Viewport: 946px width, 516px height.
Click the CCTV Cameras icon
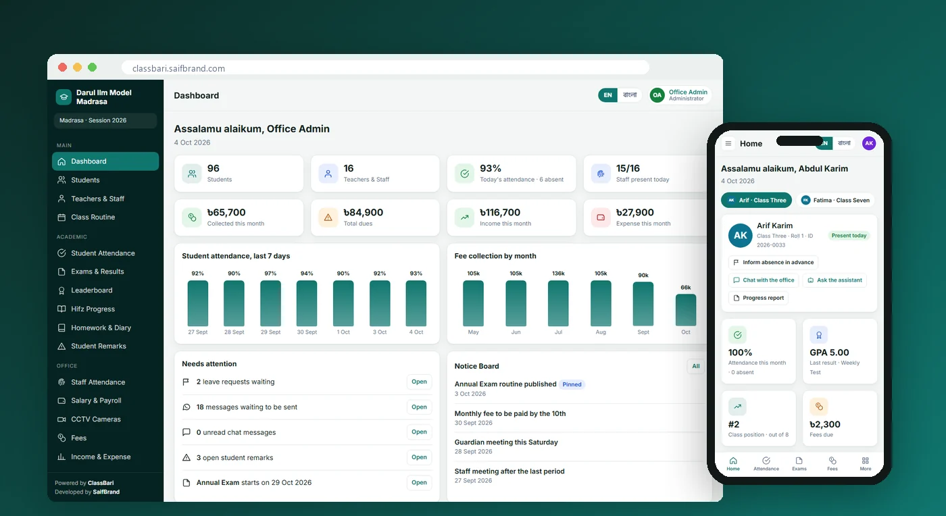61,419
